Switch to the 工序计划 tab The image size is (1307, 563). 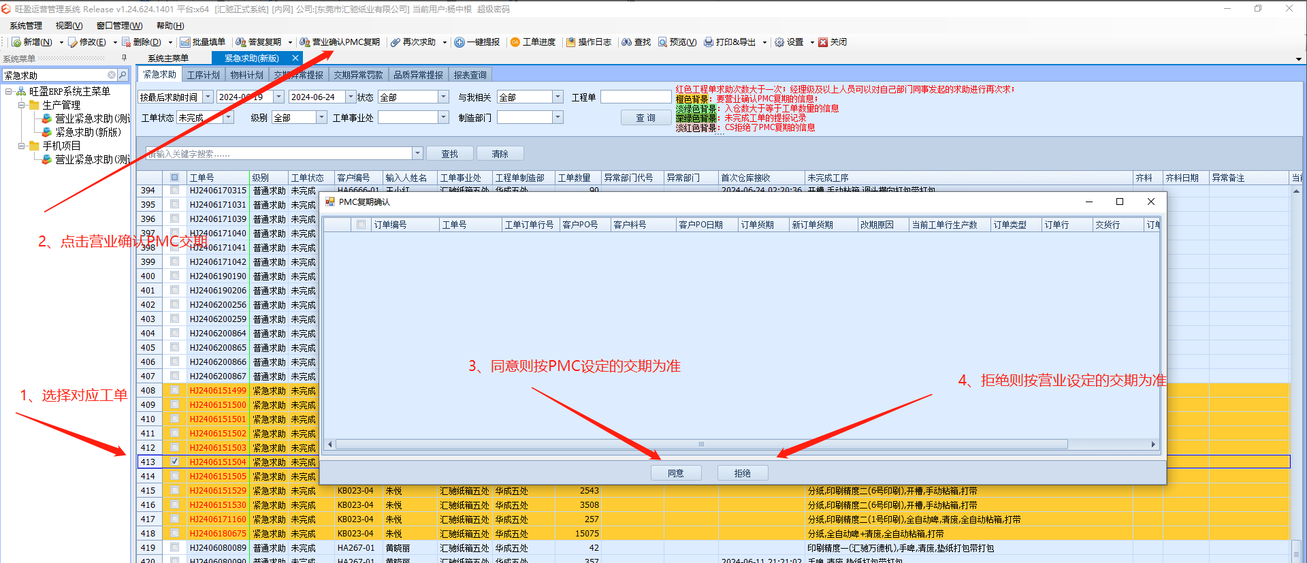pyautogui.click(x=204, y=75)
